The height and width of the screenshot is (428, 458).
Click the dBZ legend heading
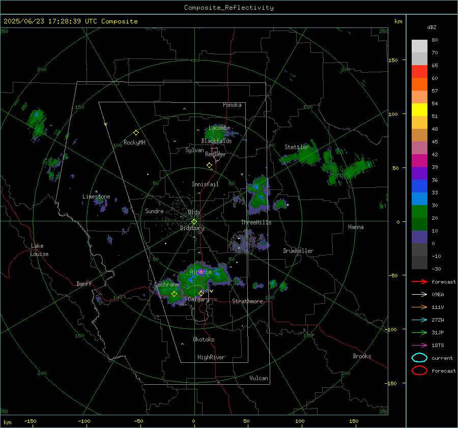coord(432,27)
